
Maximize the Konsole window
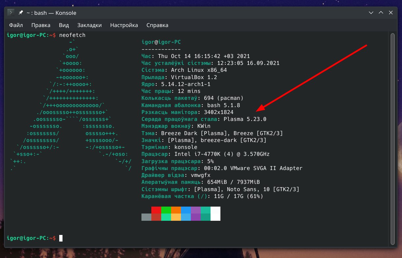381,13
